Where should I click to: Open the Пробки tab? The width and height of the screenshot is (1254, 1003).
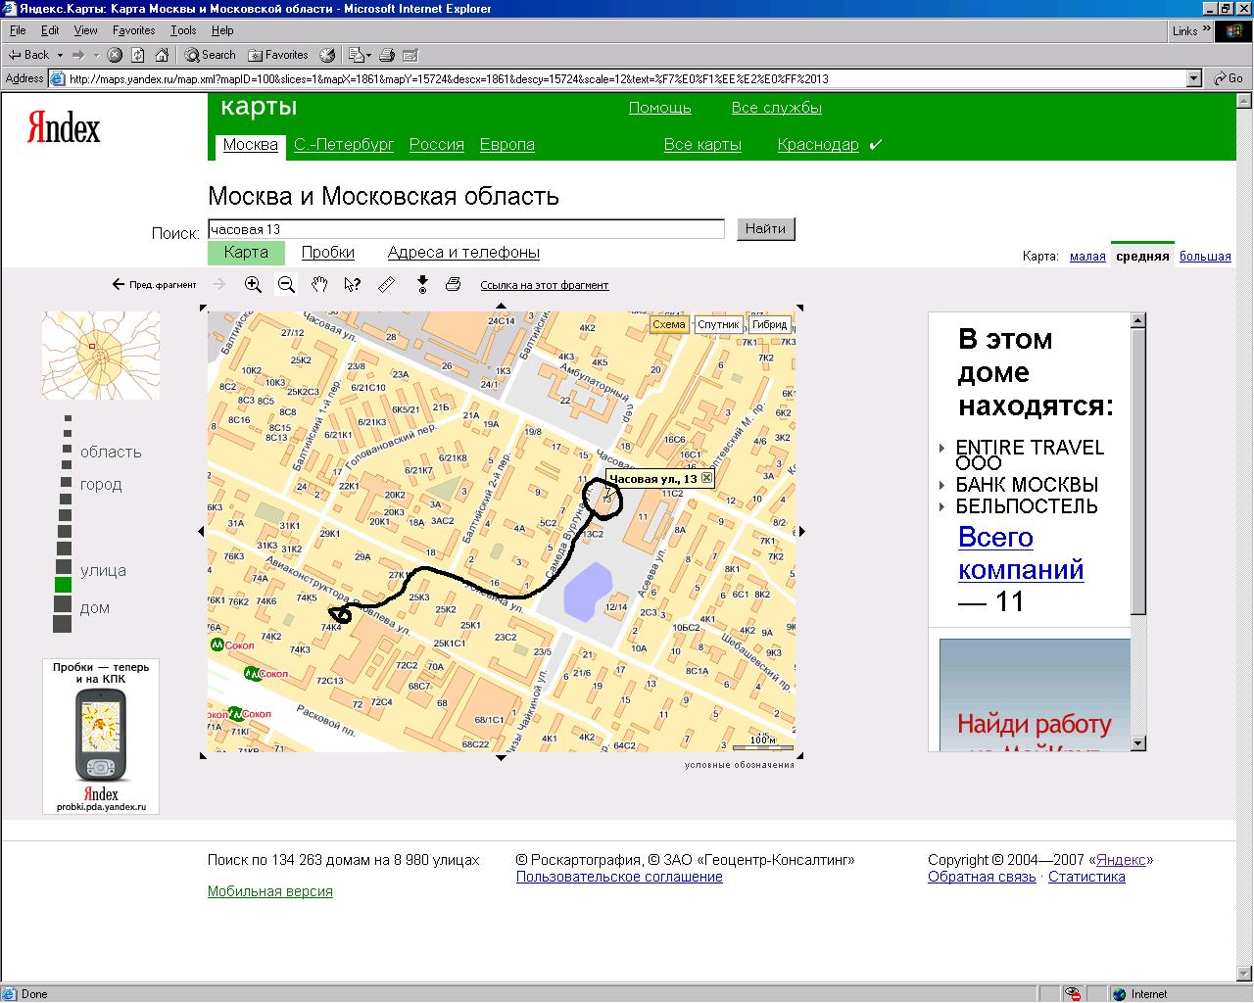[x=327, y=253]
